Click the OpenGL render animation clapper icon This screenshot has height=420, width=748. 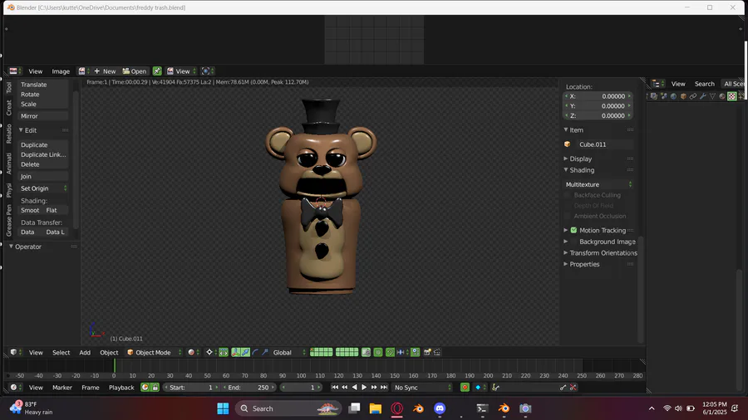[437, 353]
